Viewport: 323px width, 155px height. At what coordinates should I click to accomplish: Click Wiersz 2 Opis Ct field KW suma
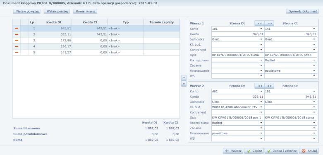290,118
